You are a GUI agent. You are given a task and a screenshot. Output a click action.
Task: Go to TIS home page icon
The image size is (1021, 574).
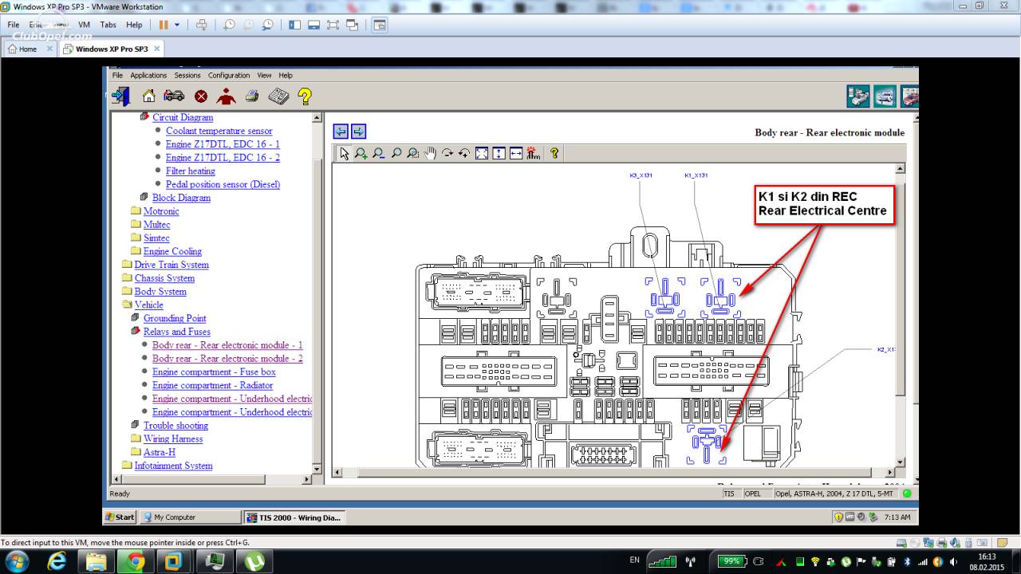point(149,96)
